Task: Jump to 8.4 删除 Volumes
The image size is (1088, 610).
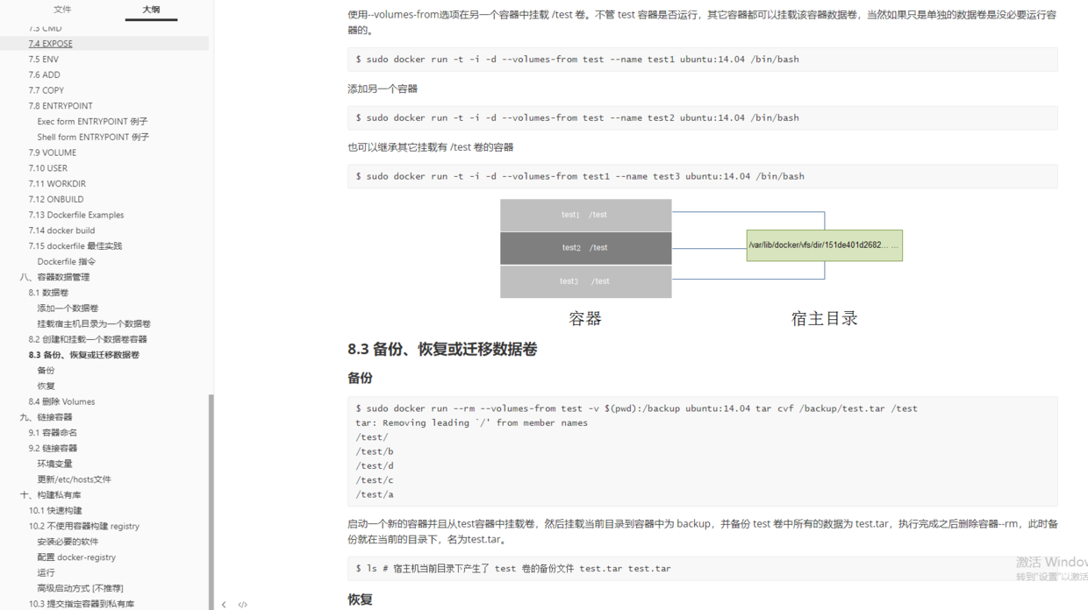Action: (61, 401)
